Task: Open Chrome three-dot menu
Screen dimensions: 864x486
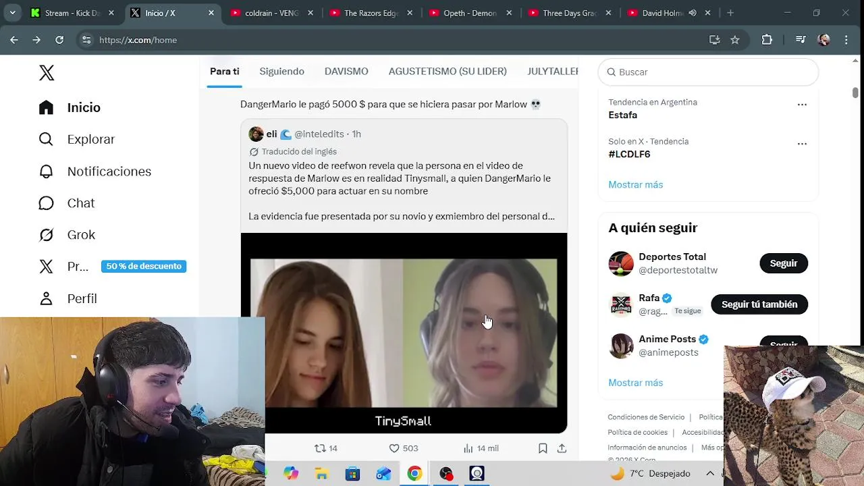Action: (846, 40)
